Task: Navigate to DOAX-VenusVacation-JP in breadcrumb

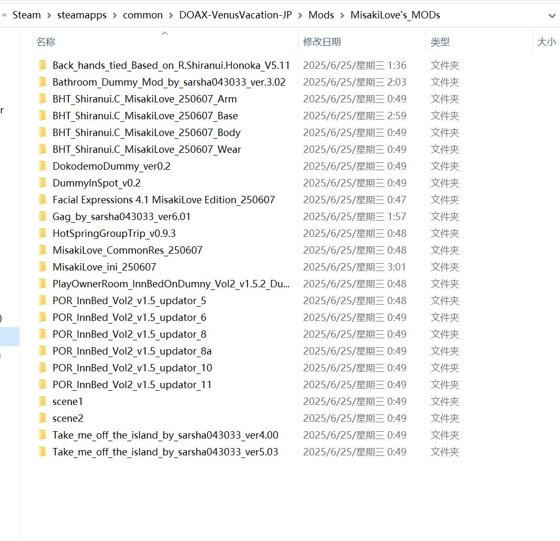Action: 235,15
